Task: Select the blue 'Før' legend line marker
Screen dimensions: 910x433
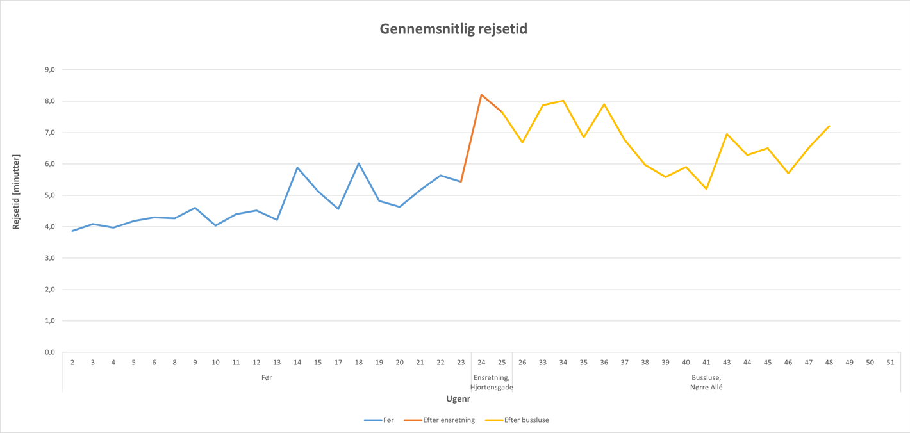Action: click(x=373, y=420)
